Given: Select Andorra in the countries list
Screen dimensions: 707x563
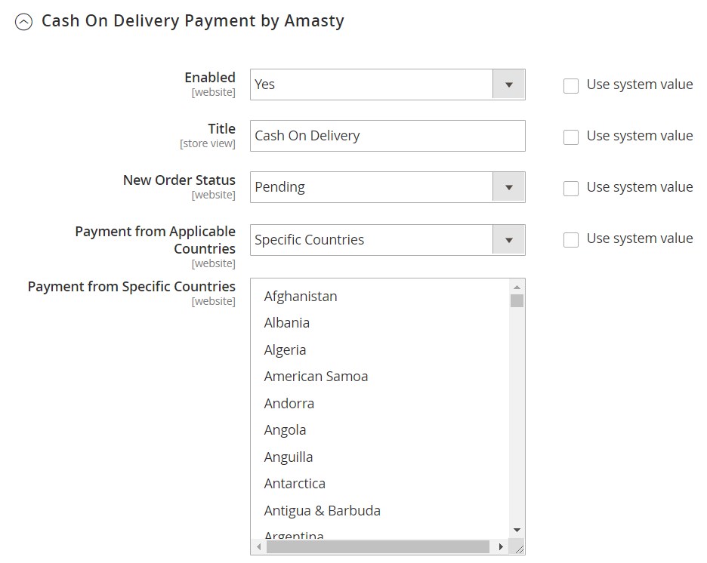Looking at the screenshot, I should click(289, 404).
